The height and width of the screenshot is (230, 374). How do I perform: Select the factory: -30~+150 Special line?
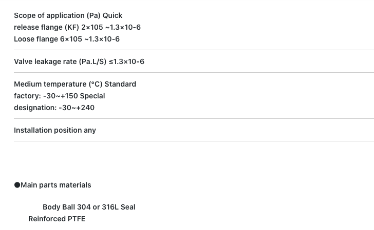pos(60,96)
